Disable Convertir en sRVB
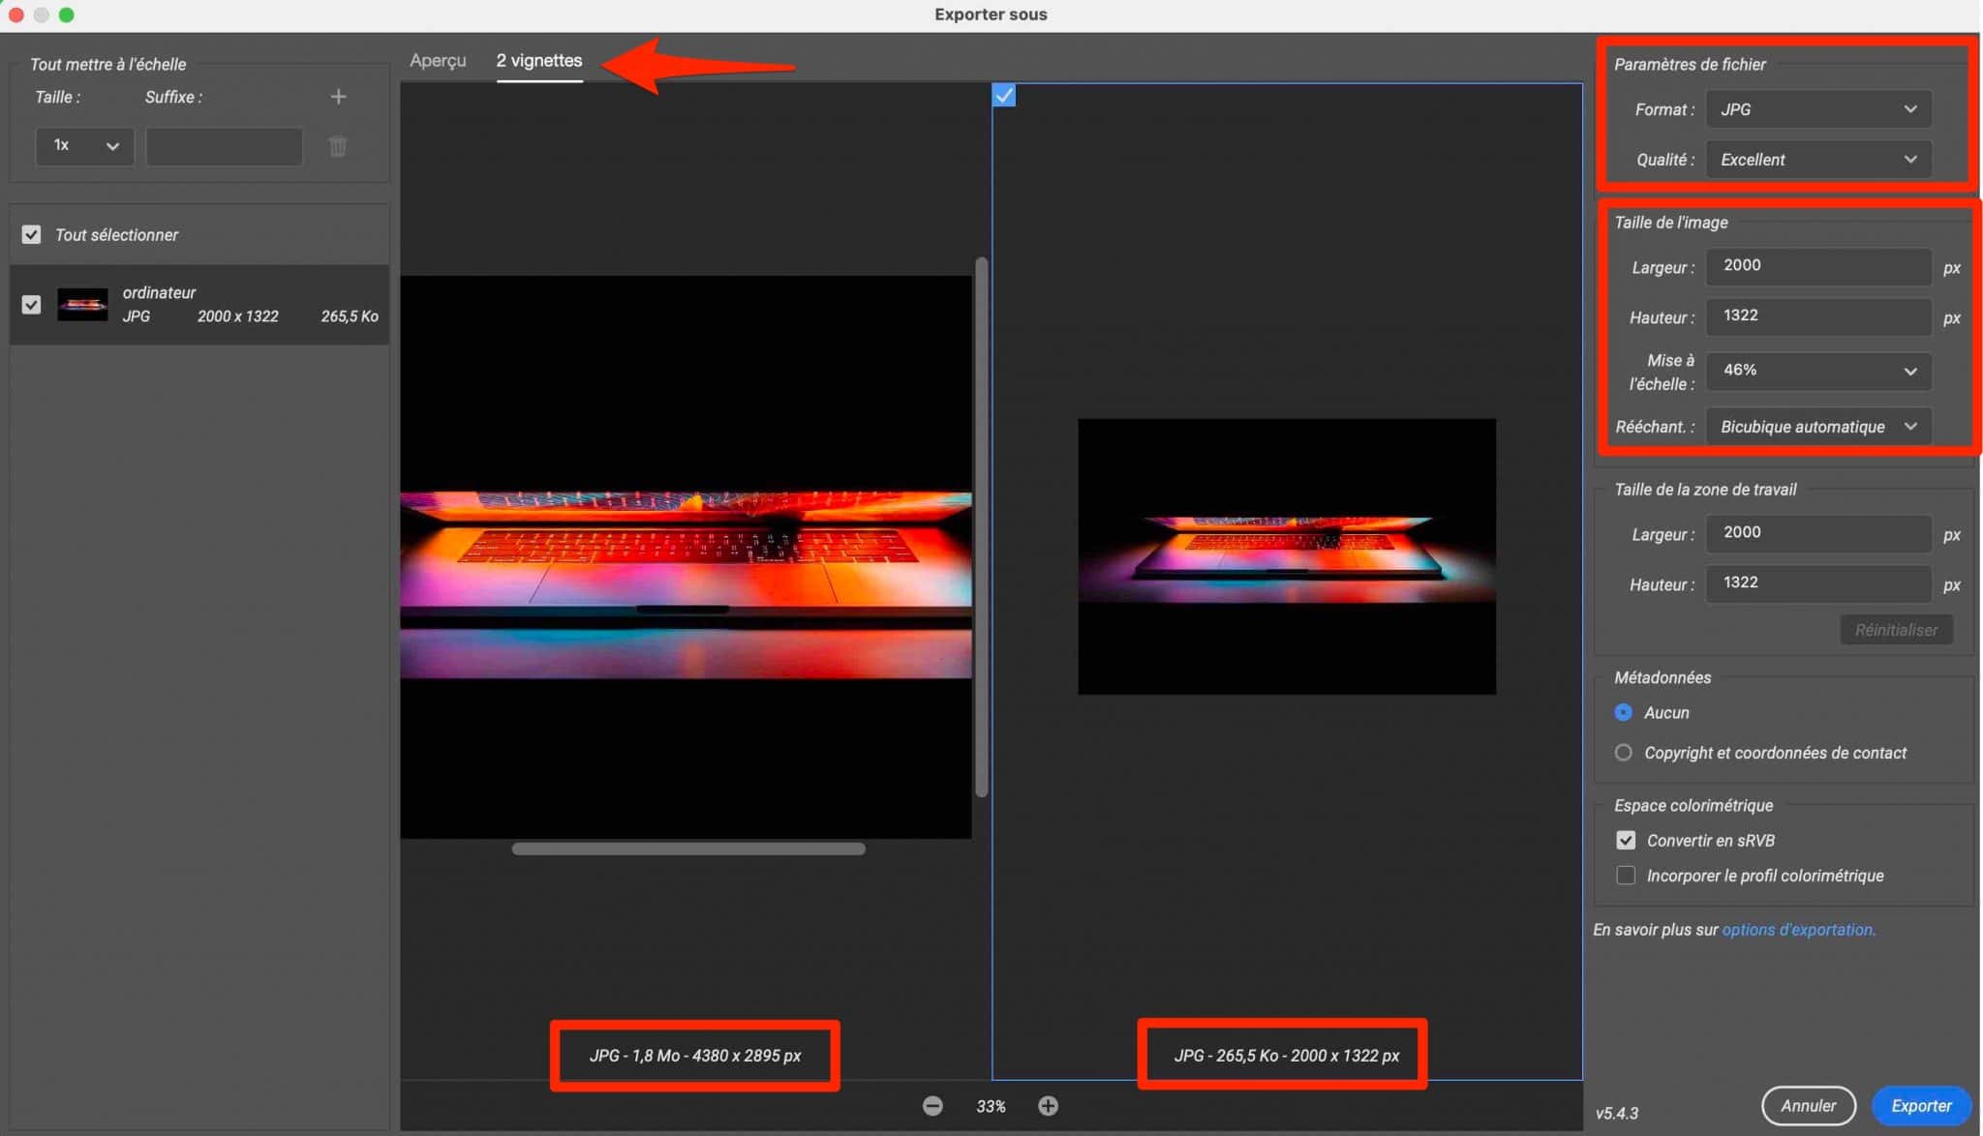 point(1627,840)
